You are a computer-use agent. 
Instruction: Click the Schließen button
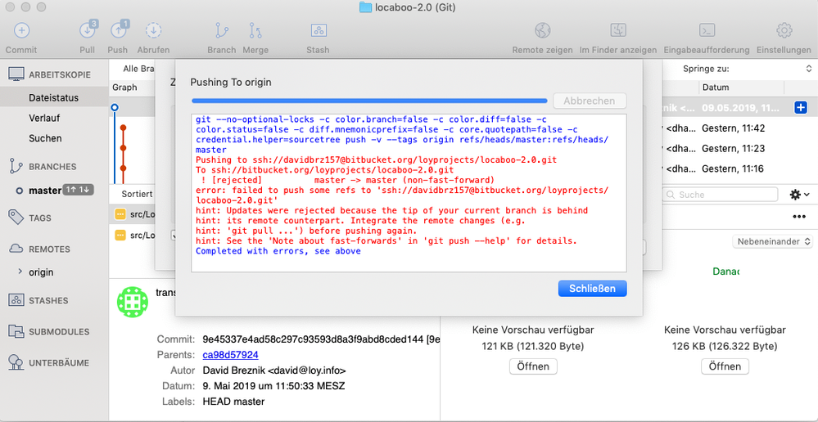click(592, 289)
